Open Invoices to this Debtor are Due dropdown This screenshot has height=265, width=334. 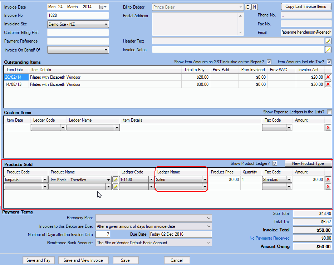tap(209, 226)
